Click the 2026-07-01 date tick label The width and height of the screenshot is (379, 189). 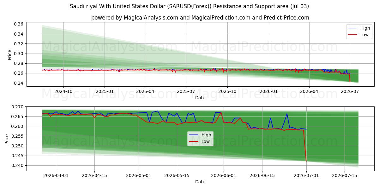306,176
